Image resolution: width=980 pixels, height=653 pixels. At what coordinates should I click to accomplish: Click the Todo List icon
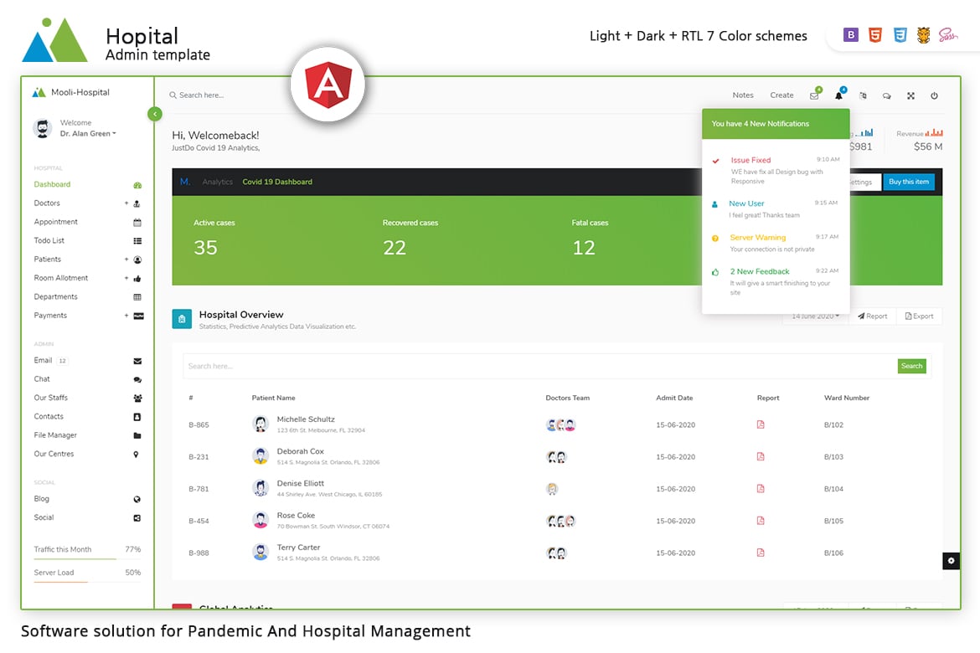pos(137,240)
